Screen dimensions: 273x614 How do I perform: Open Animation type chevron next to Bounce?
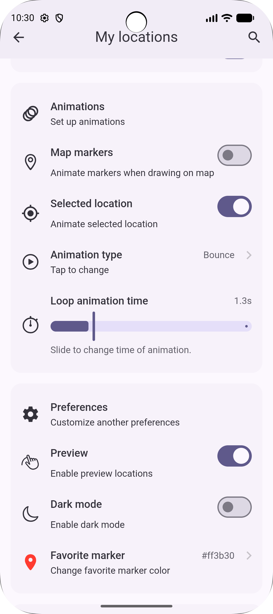tap(249, 255)
